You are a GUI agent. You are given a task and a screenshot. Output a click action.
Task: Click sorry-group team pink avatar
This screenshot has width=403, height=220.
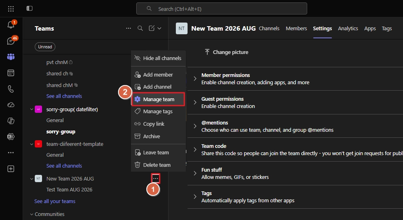[x=38, y=109]
